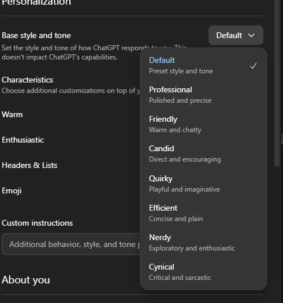This screenshot has width=283, height=303.
Task: Pick the Quirky style option
Action: click(x=203, y=184)
